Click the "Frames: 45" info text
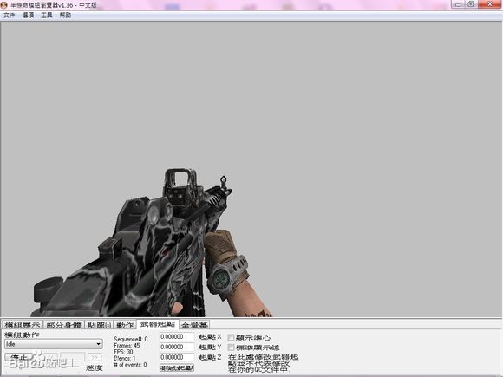This screenshot has width=503, height=377. (127, 346)
